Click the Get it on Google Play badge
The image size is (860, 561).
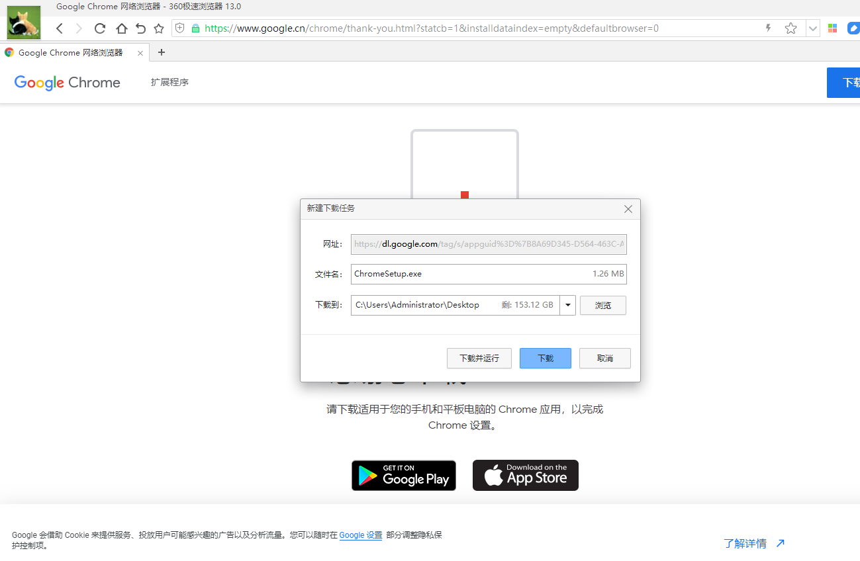point(404,476)
